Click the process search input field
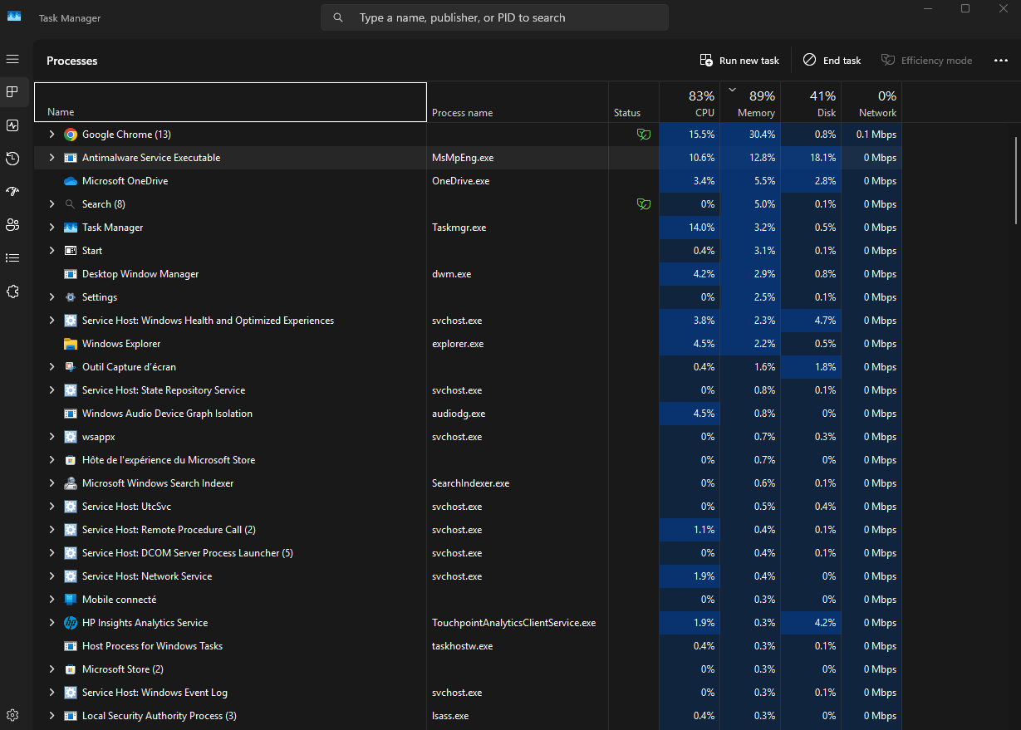Screen dimensions: 1021x730 [x=494, y=17]
